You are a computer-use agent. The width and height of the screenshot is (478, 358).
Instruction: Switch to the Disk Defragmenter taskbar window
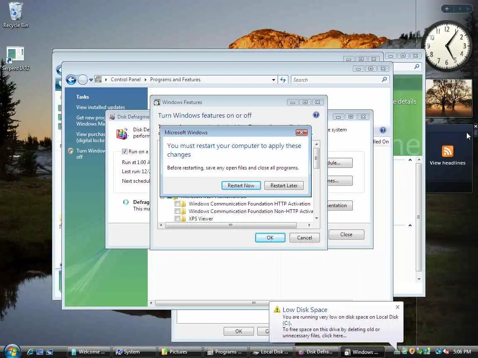[317, 352]
